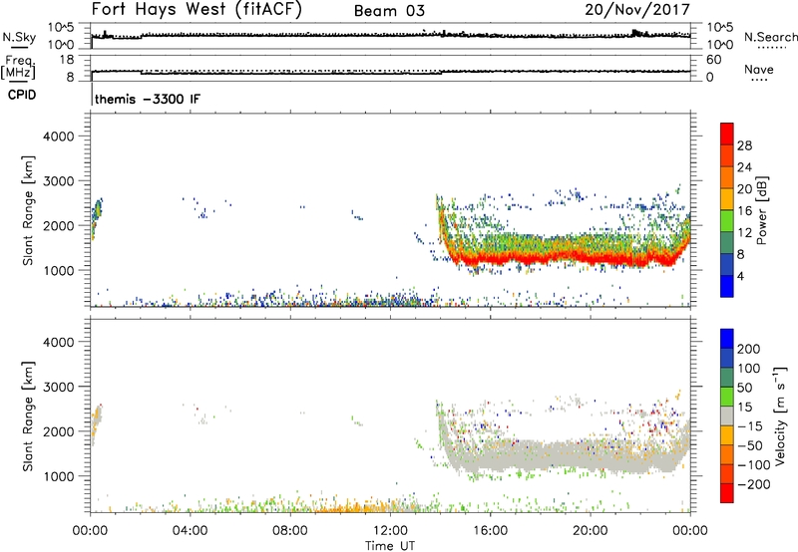Viewport: 798px width, 552px height.
Task: Click the blue bottom of power color bar
Action: [727, 286]
